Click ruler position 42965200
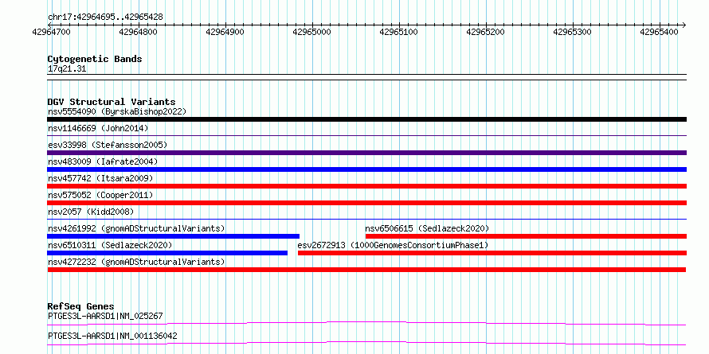Image resolution: width=709 pixels, height=354 pixels. click(486, 32)
